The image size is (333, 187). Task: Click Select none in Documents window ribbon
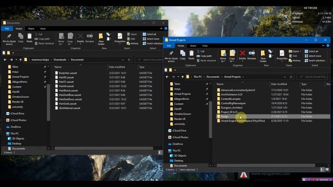point(151,39)
